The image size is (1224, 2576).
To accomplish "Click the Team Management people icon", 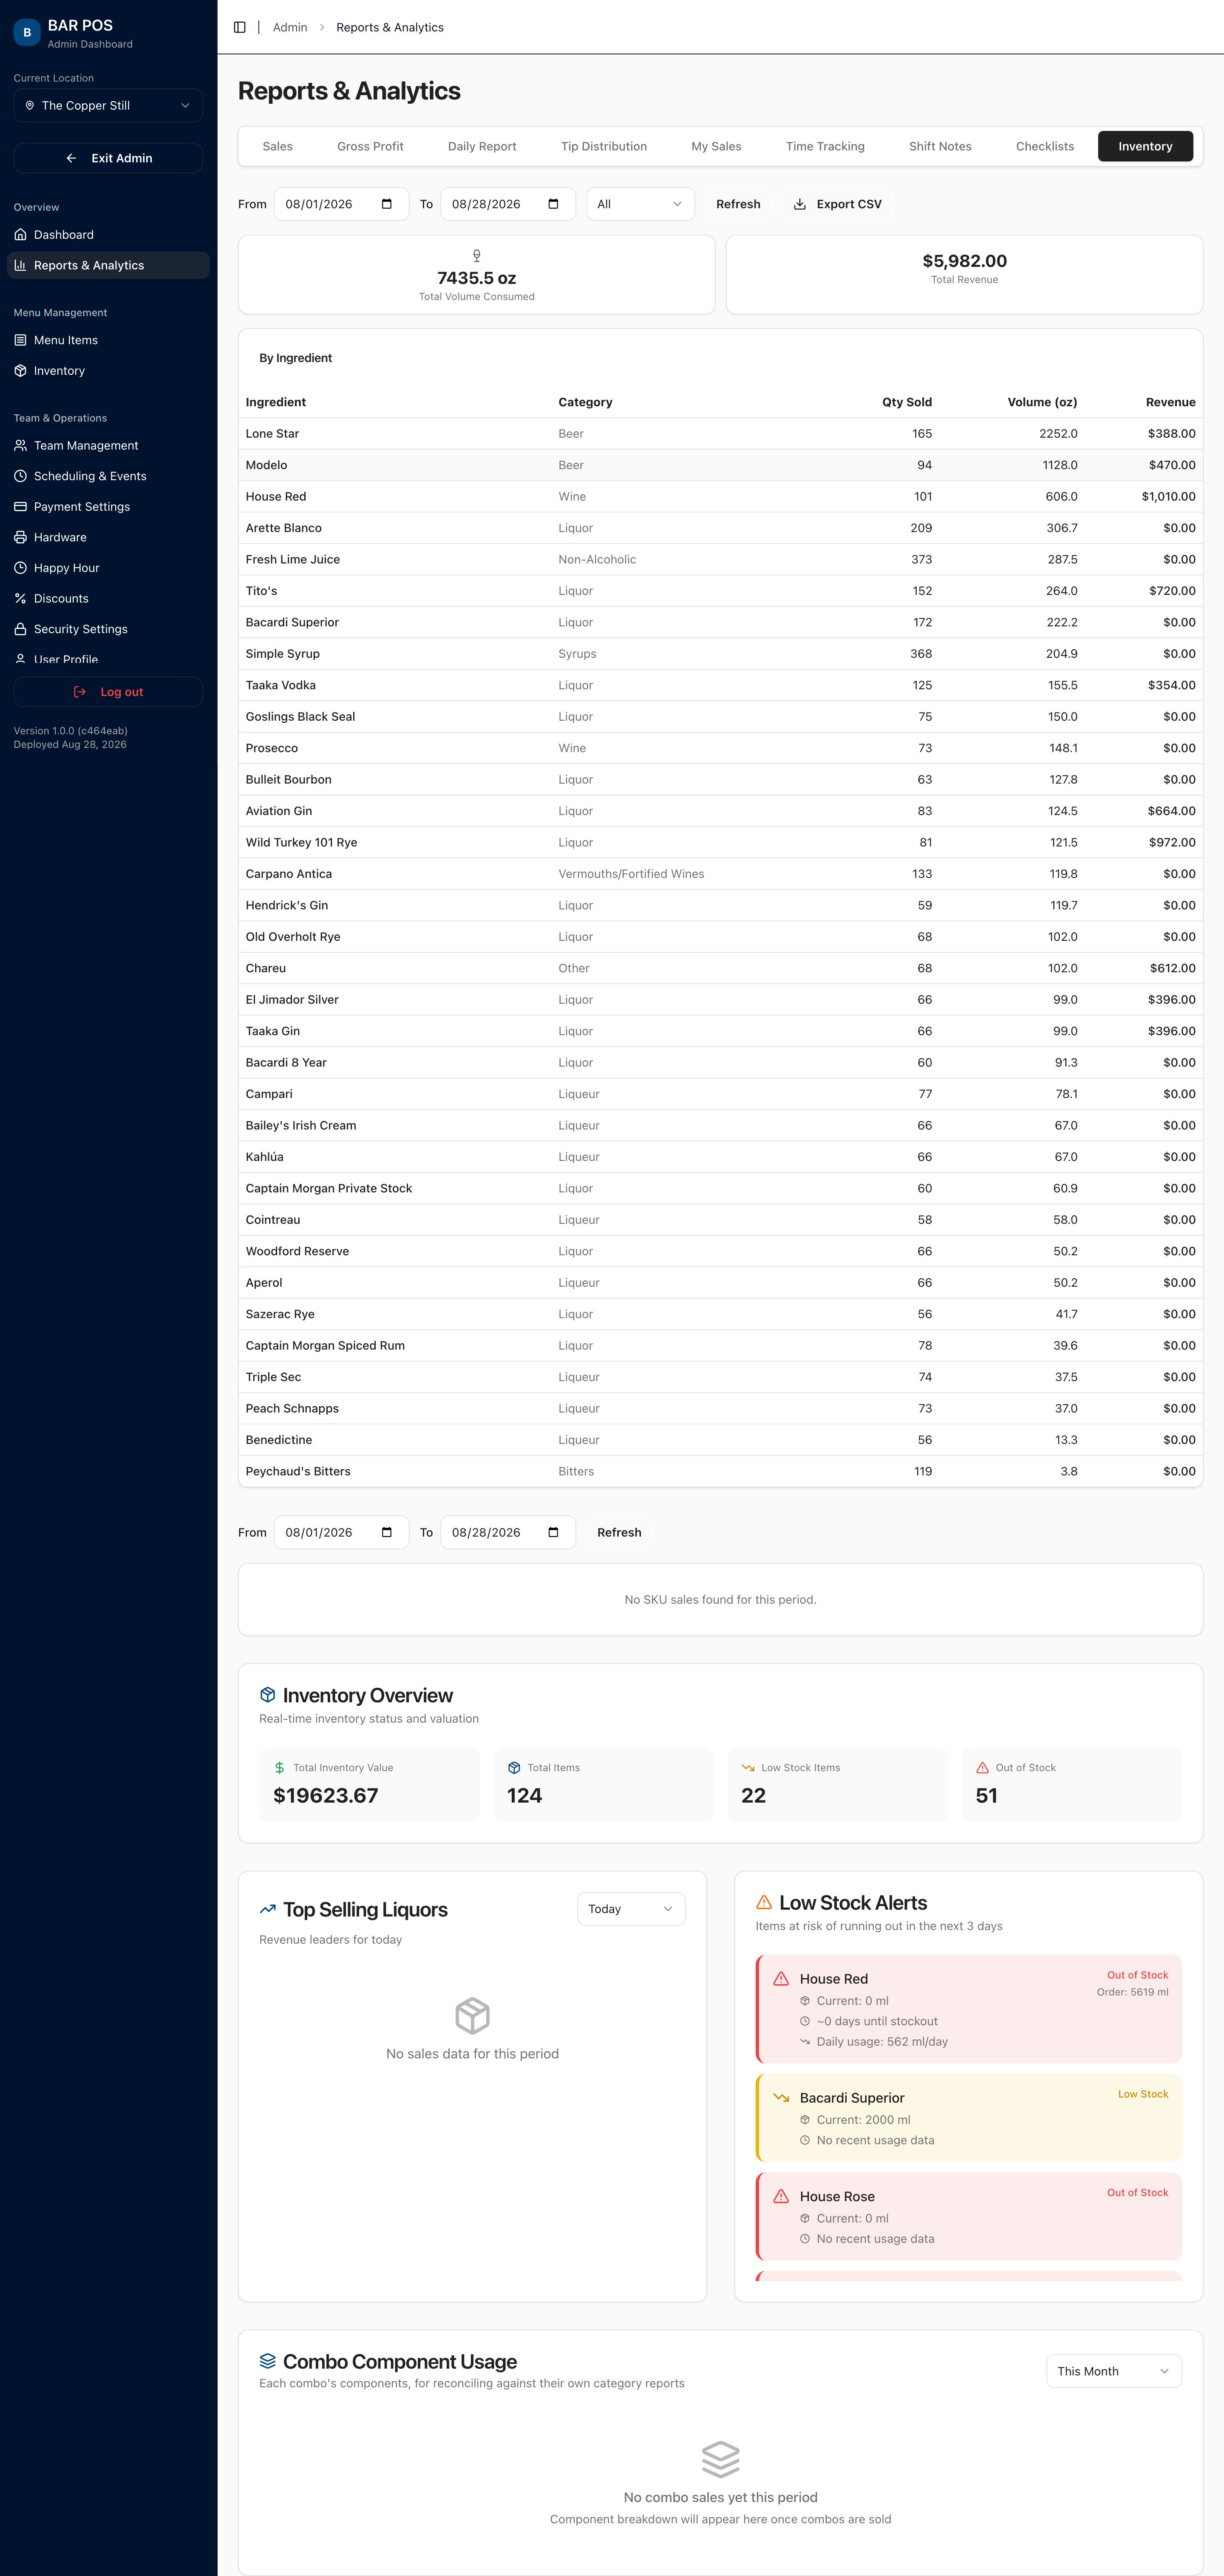I will (x=20, y=446).
